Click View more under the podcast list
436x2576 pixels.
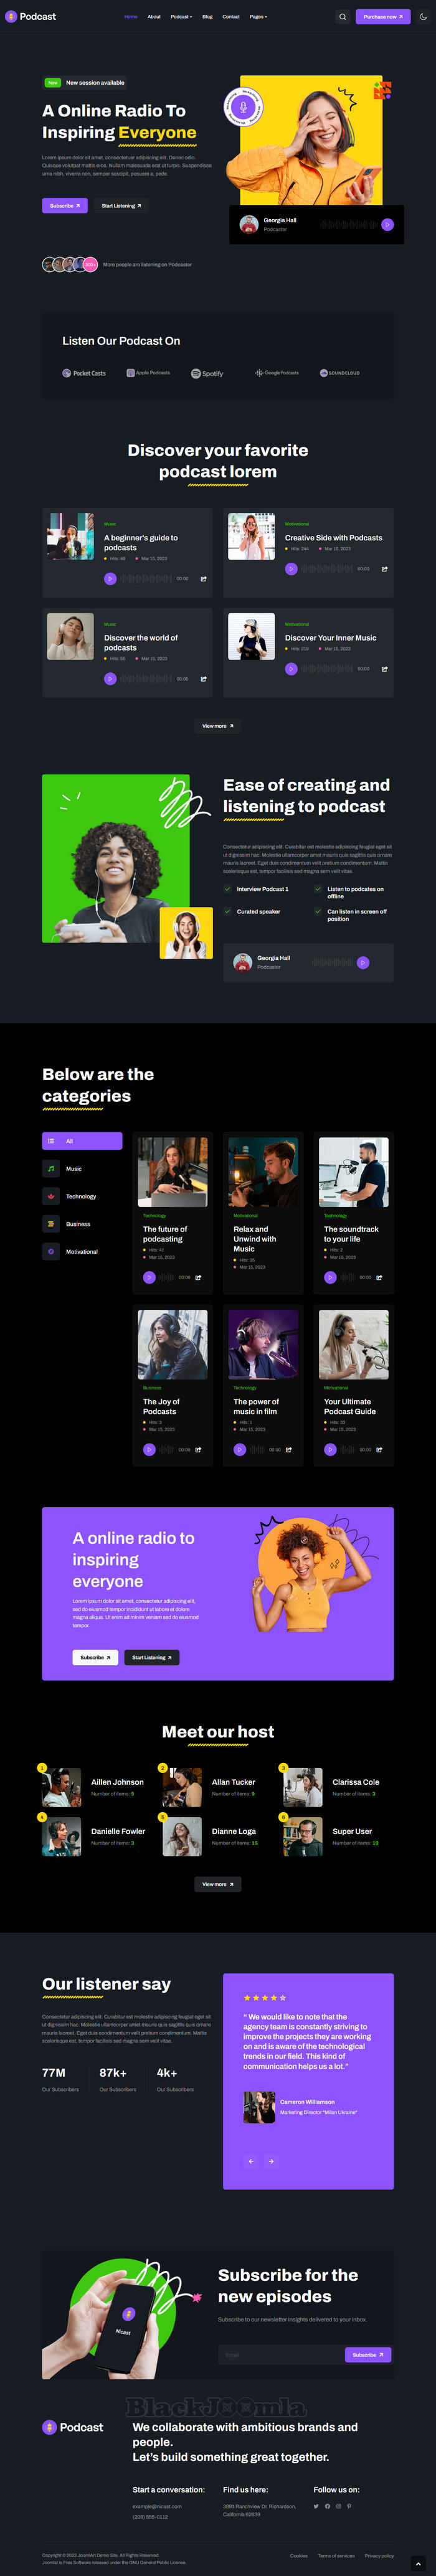click(218, 726)
